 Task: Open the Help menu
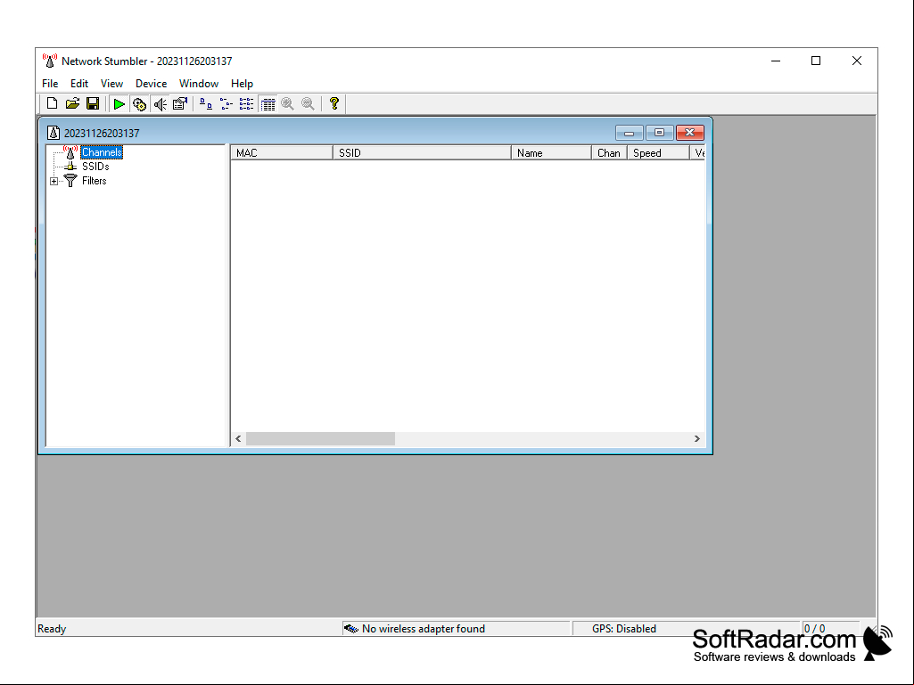coord(242,84)
